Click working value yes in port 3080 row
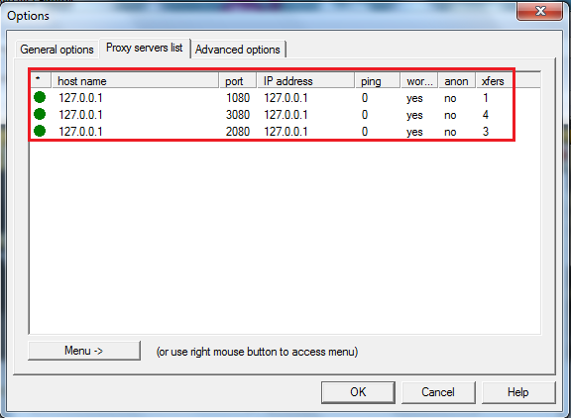Viewport: 571px width, 418px height. 414,115
